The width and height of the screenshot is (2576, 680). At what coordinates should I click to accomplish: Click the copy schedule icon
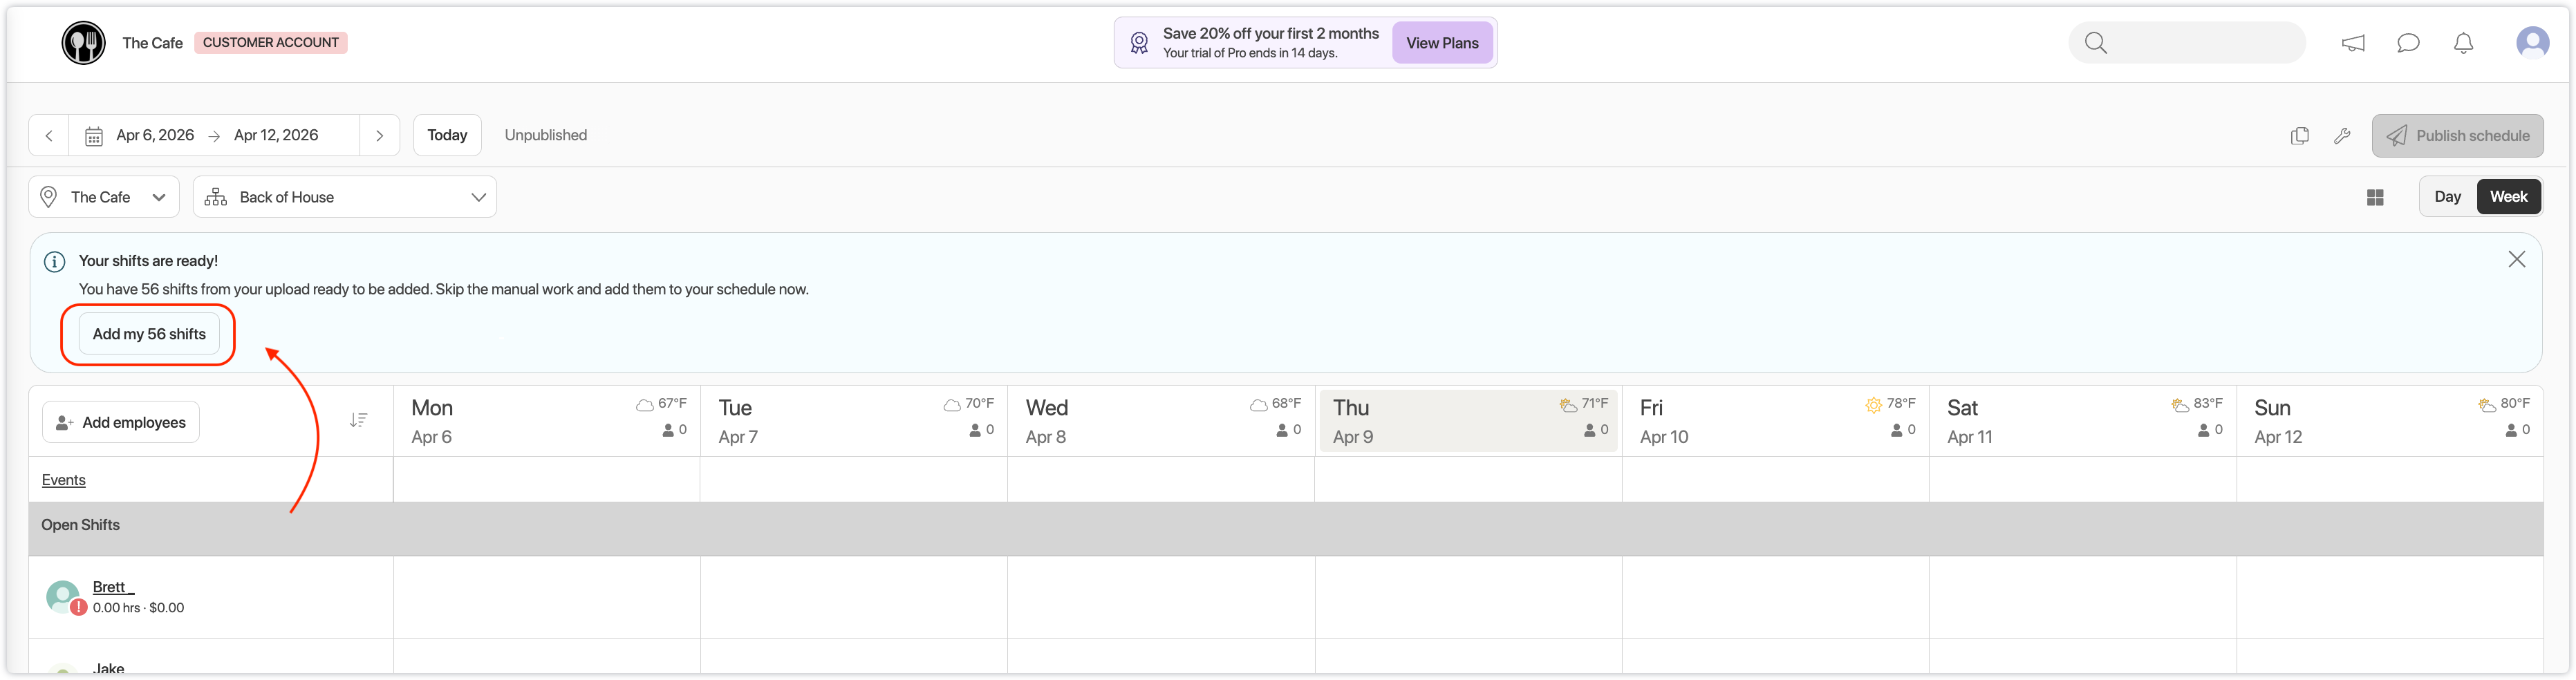point(2299,136)
